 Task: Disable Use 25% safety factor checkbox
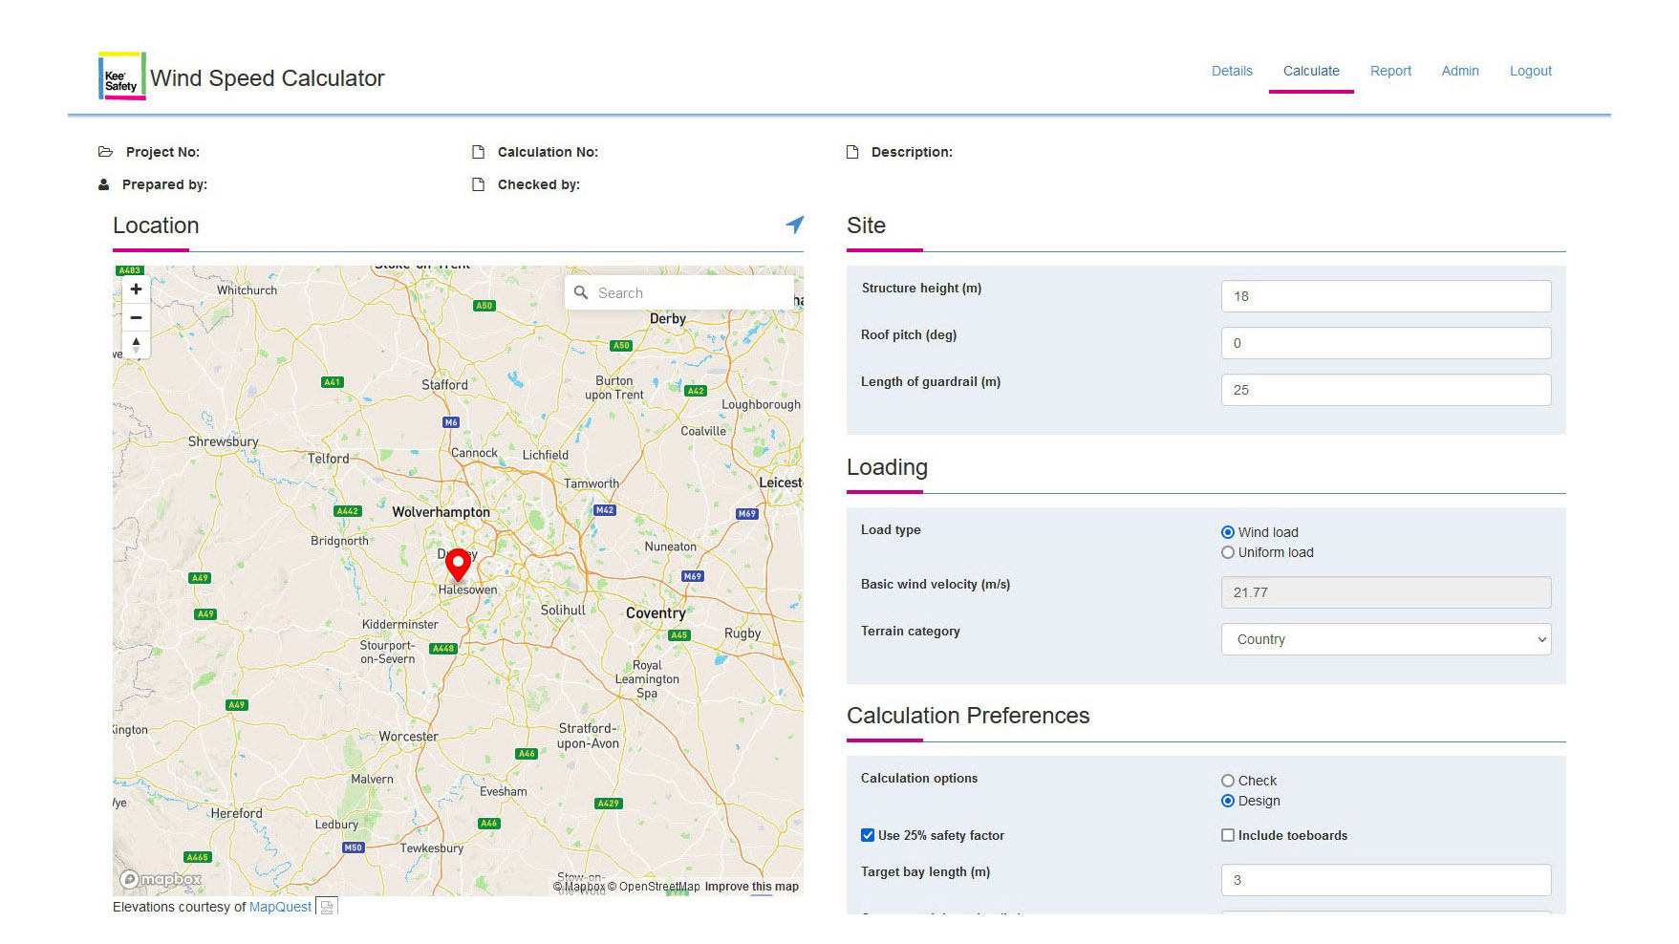(868, 835)
